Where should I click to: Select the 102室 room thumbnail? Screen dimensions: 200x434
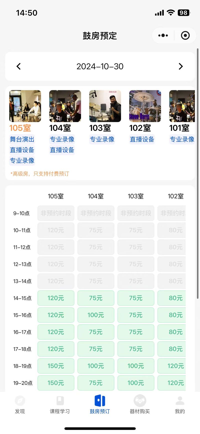145,106
